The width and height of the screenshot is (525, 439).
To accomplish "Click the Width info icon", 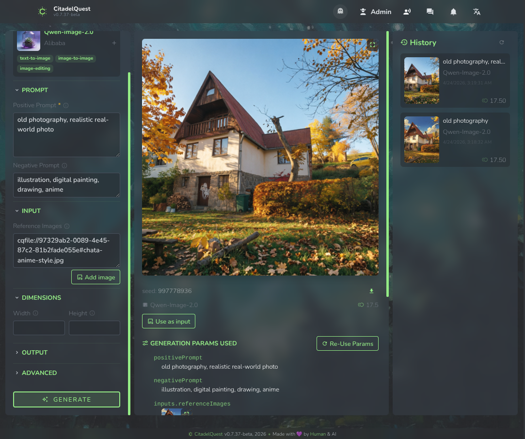I will tap(35, 313).
